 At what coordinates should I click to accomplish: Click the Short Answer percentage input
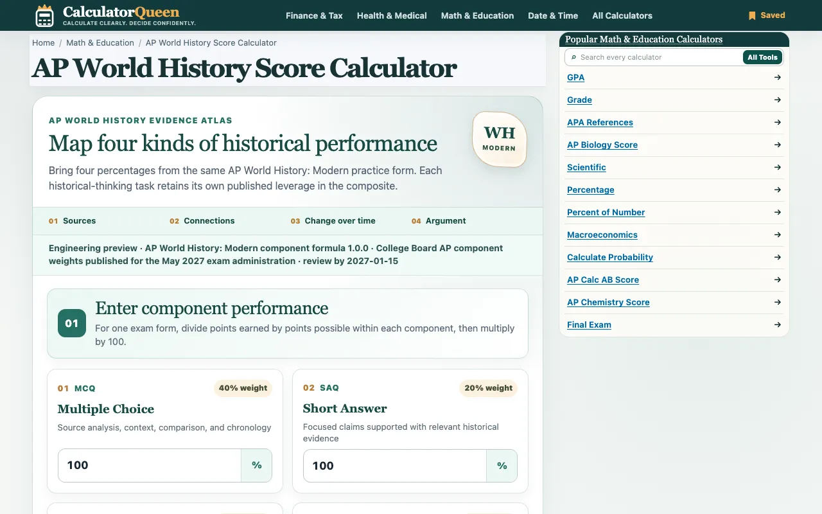pyautogui.click(x=395, y=465)
